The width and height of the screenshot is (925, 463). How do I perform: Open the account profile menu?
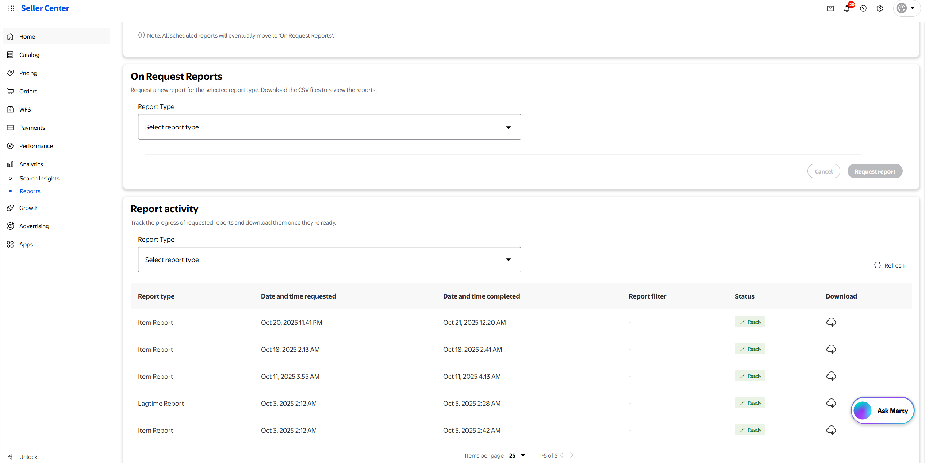click(x=906, y=8)
